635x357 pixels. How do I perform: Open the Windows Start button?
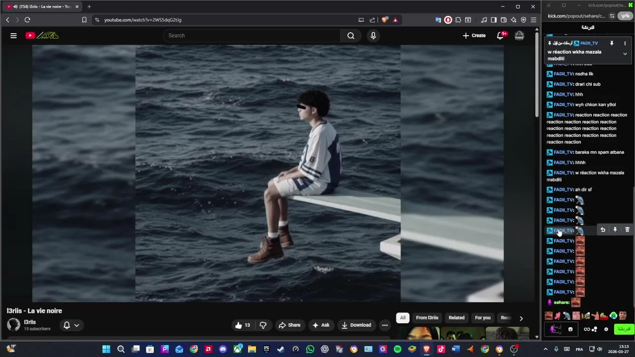pyautogui.click(x=106, y=349)
